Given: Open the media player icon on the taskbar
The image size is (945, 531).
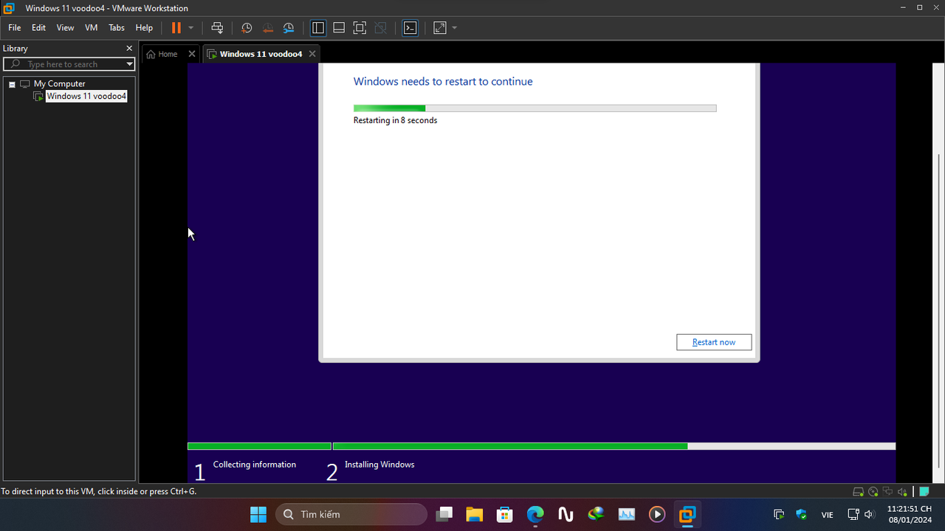Looking at the screenshot, I should [657, 514].
